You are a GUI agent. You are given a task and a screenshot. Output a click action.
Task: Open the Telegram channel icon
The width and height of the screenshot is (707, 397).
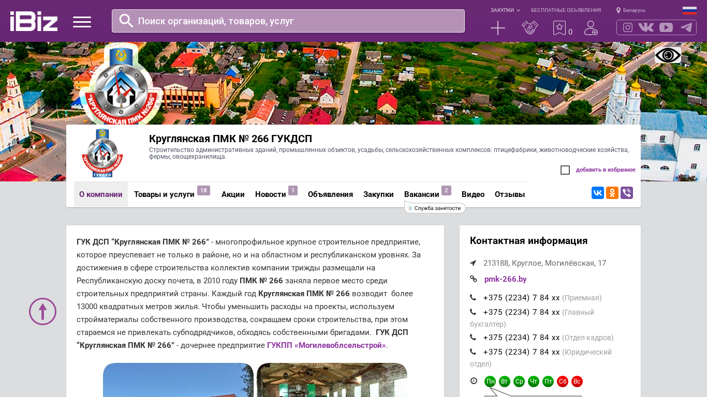coord(686,27)
